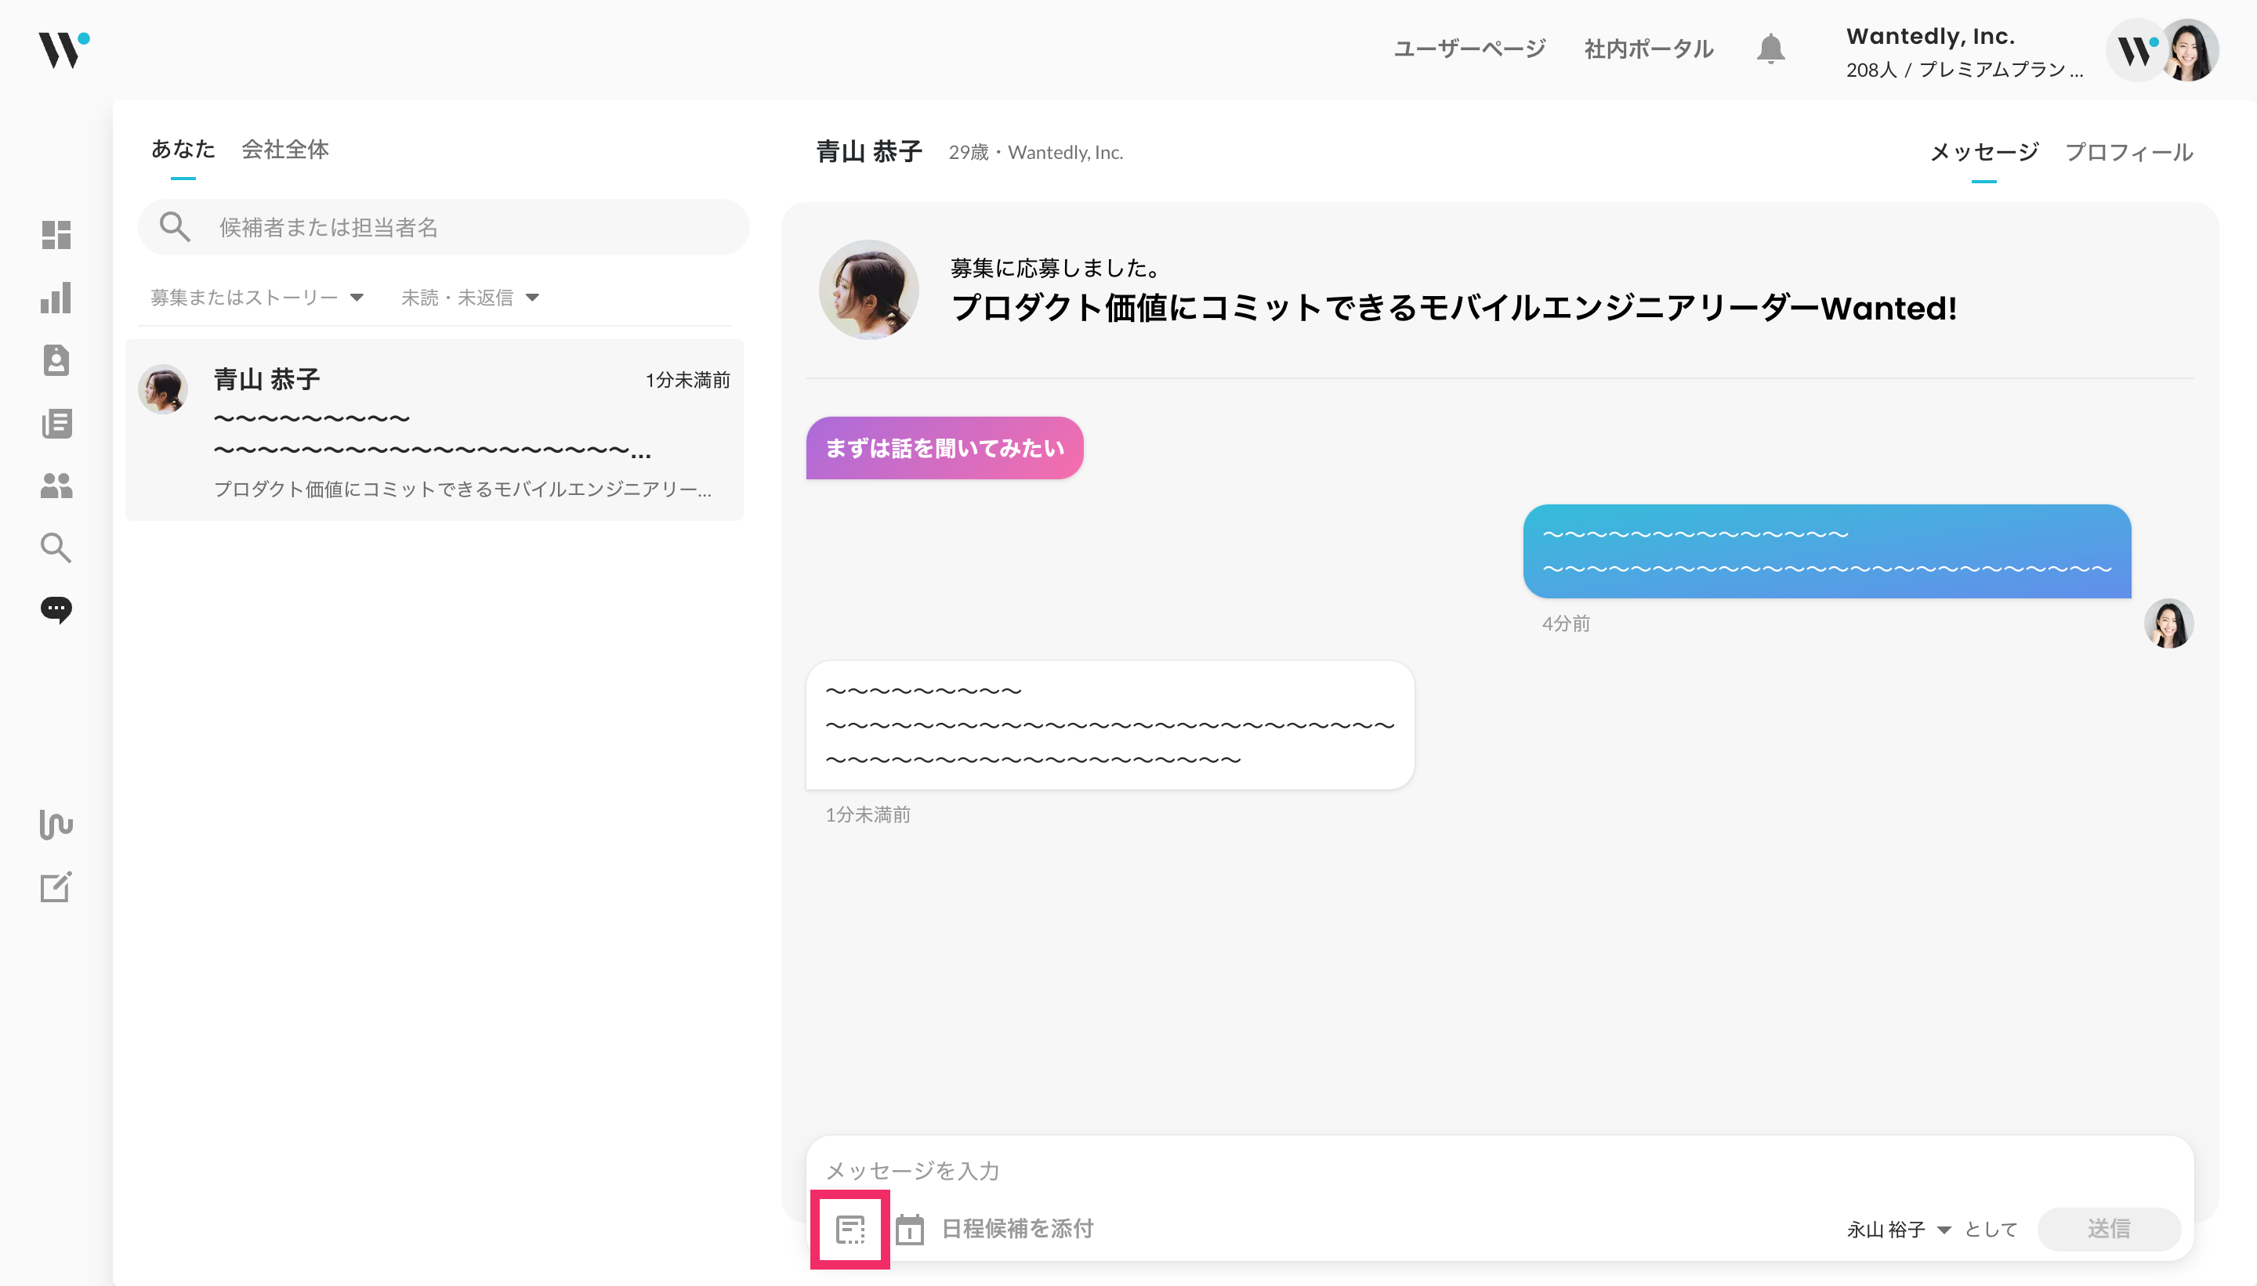Open the stories document icon in sidebar
Image resolution: width=2257 pixels, height=1286 pixels.
(x=56, y=423)
